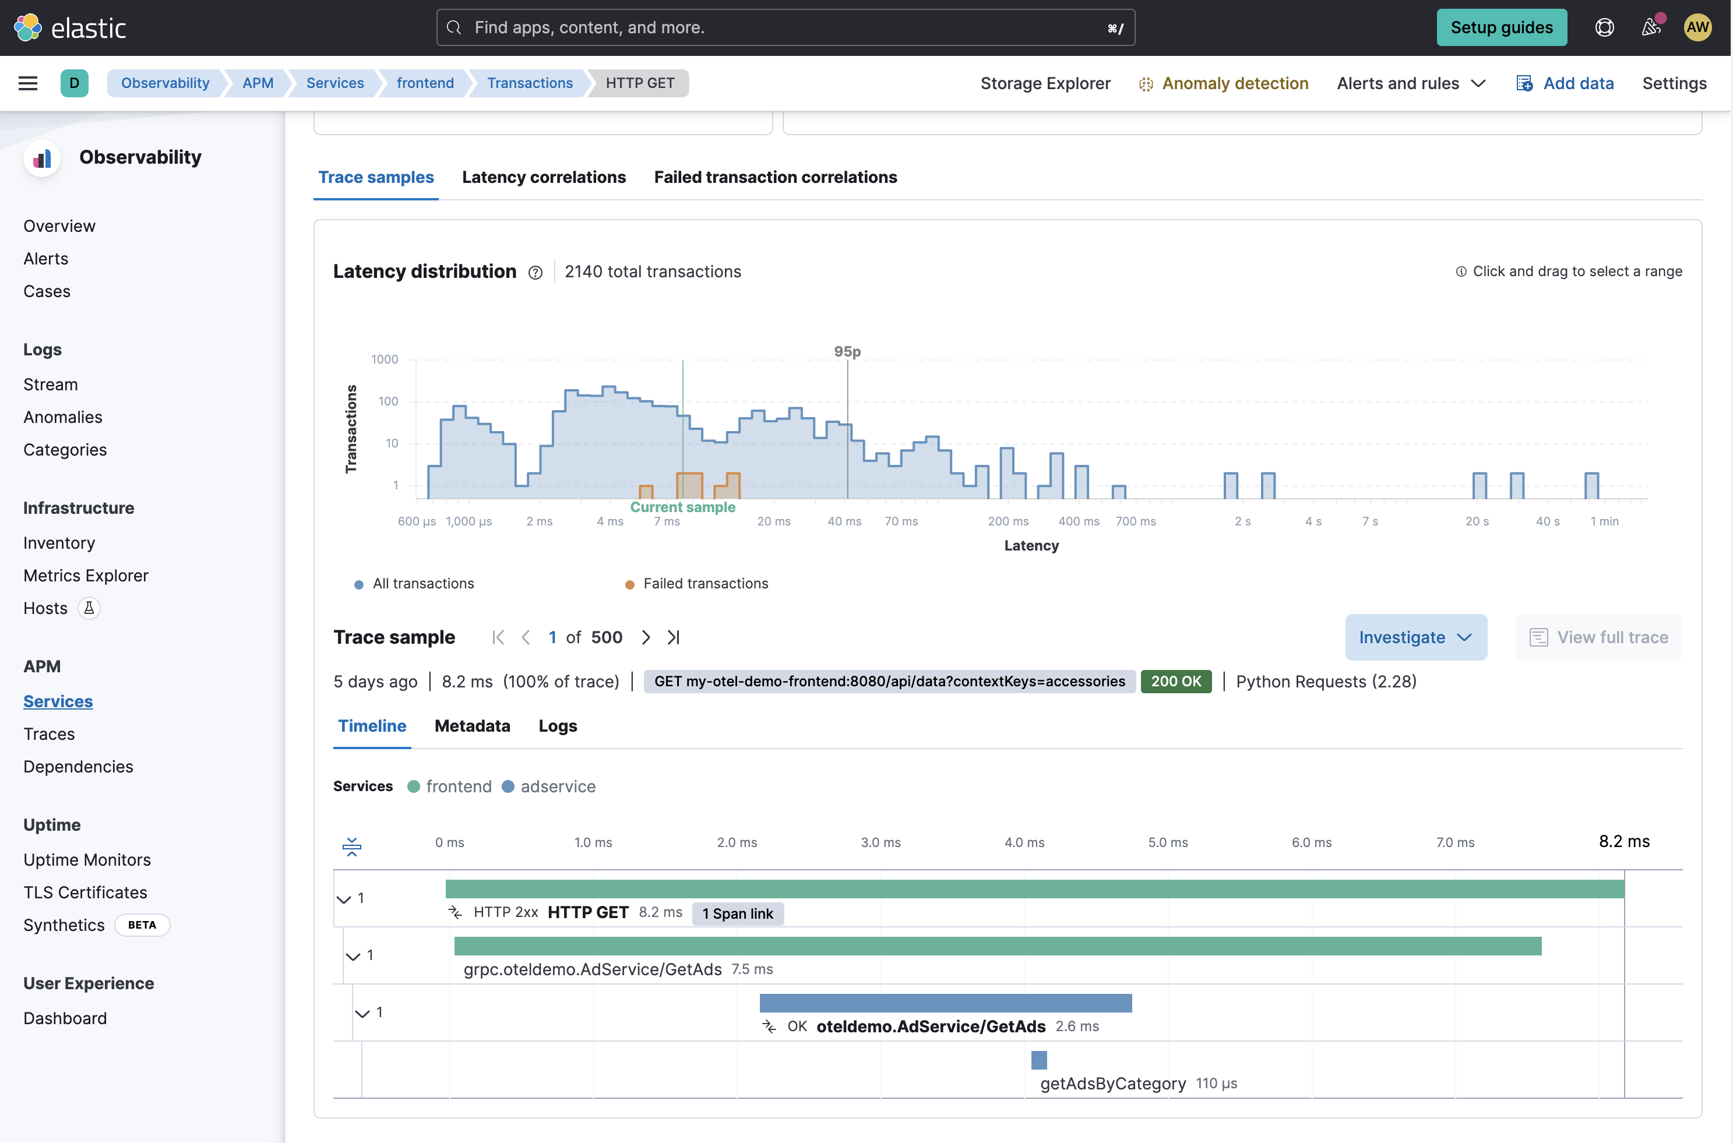Click the Add data icon
The height and width of the screenshot is (1143, 1733).
(1524, 83)
